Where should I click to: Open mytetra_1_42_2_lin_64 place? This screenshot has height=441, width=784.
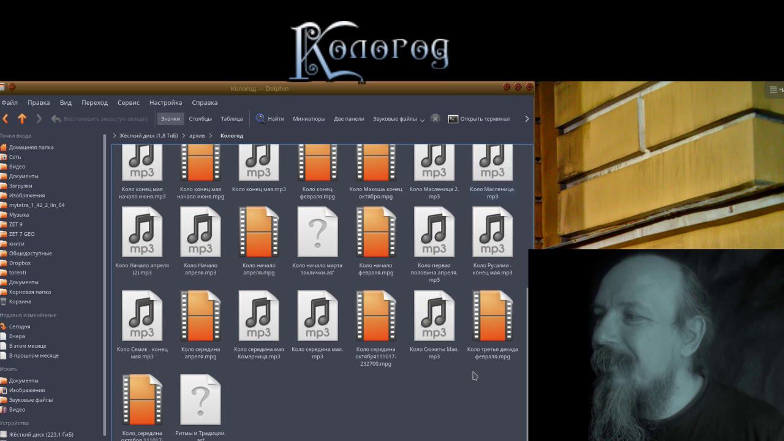pyautogui.click(x=36, y=205)
